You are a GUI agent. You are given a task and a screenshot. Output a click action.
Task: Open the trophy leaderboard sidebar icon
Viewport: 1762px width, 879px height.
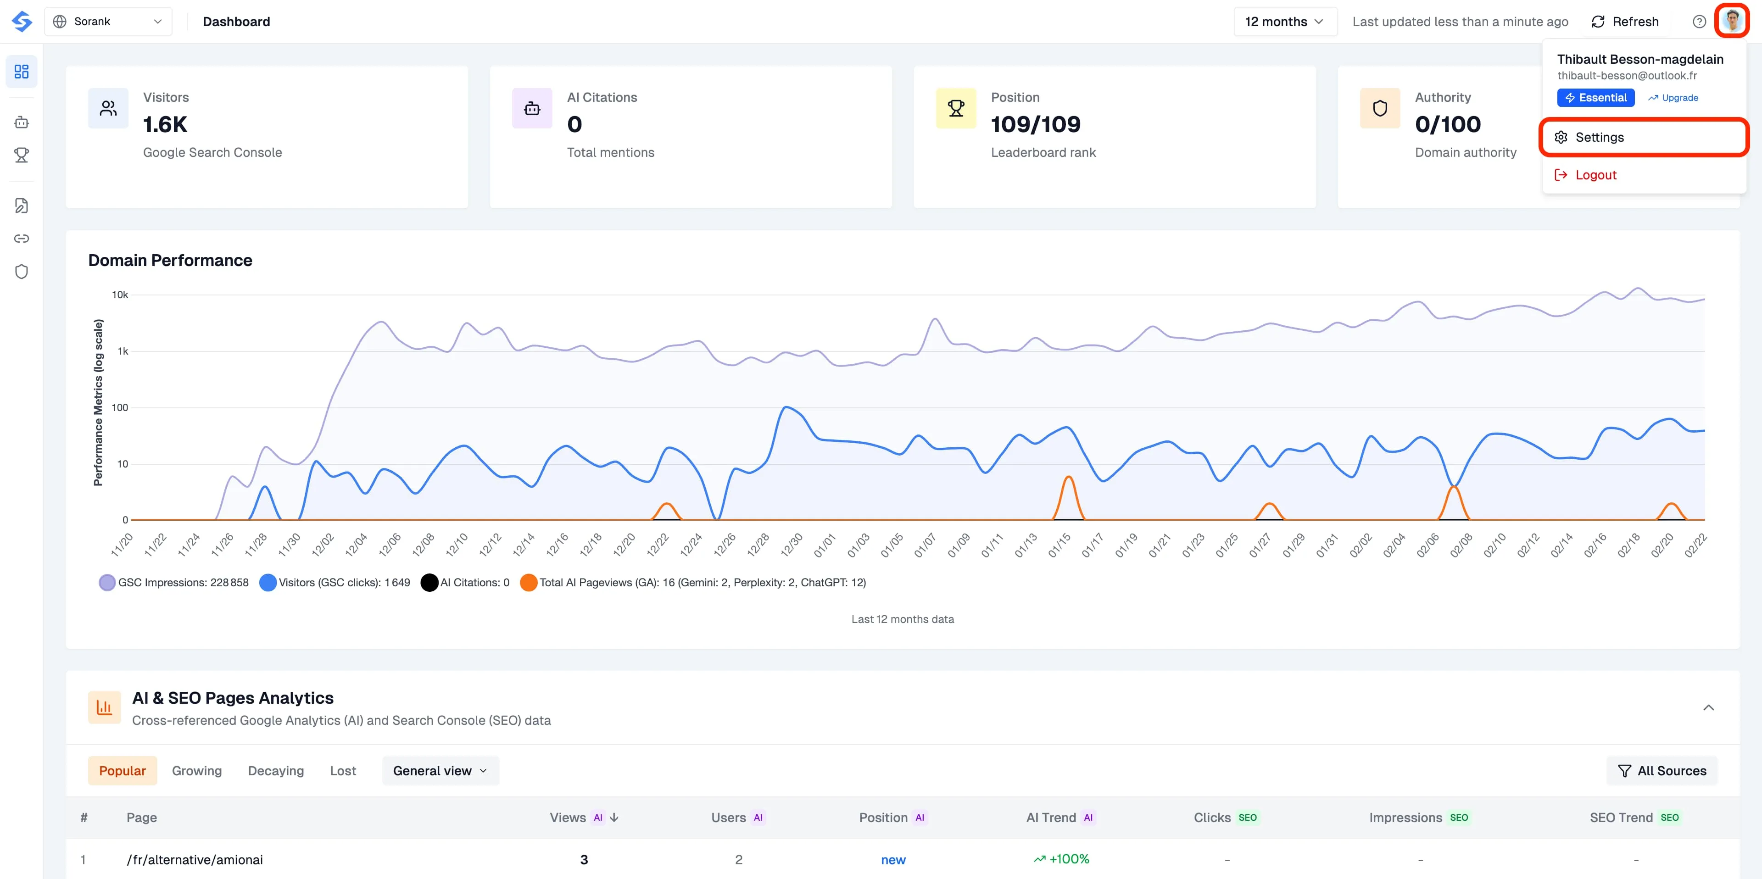click(21, 155)
